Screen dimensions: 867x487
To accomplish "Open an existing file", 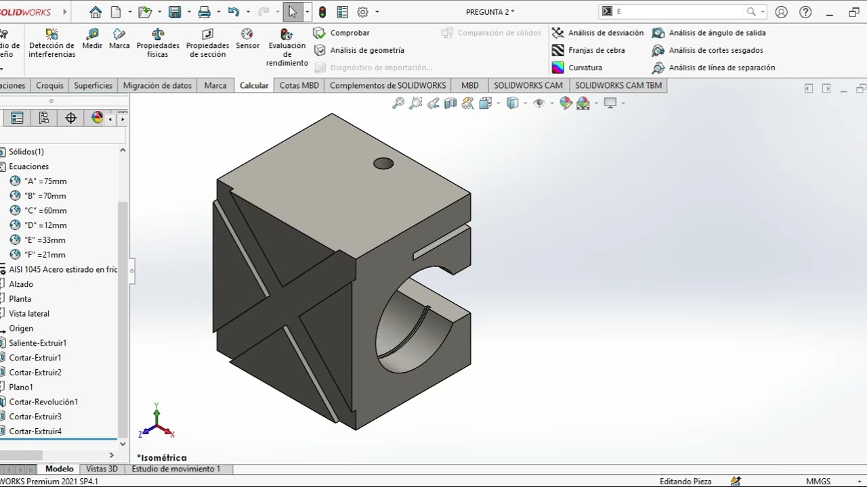I will coord(144,11).
